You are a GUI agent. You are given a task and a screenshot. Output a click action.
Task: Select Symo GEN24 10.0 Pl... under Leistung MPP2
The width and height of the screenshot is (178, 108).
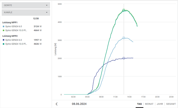[x=16, y=44]
